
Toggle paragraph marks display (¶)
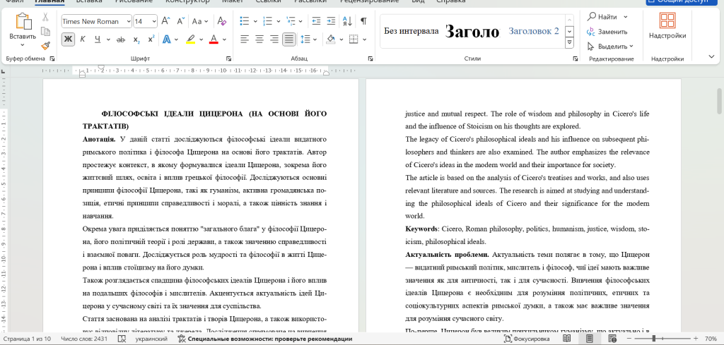[364, 21]
